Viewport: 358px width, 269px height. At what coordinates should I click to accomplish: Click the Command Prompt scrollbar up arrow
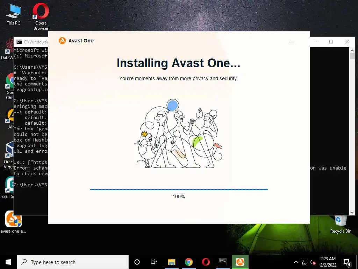point(352,50)
